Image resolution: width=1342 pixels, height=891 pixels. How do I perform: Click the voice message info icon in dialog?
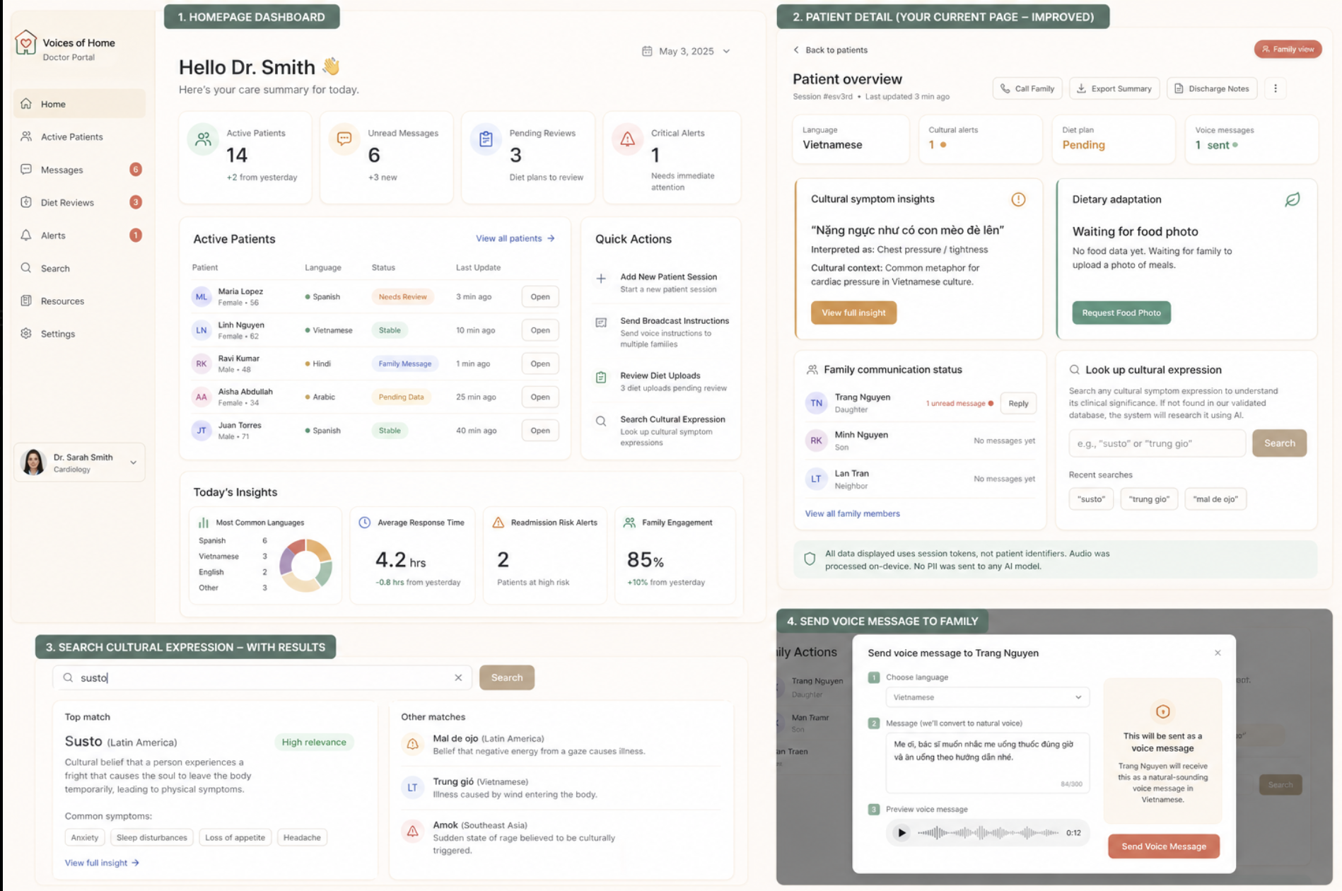point(1162,711)
